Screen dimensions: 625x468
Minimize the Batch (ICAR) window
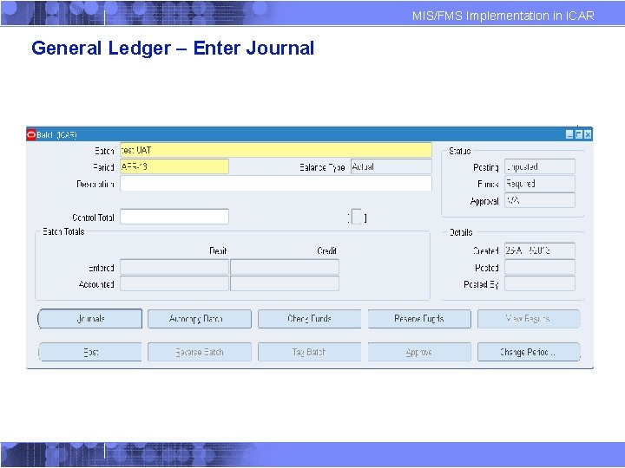pos(569,134)
